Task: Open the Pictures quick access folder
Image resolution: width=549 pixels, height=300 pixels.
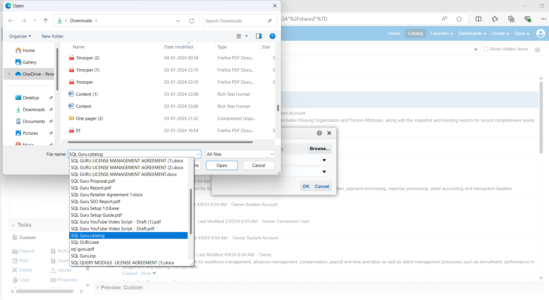Action: point(30,133)
